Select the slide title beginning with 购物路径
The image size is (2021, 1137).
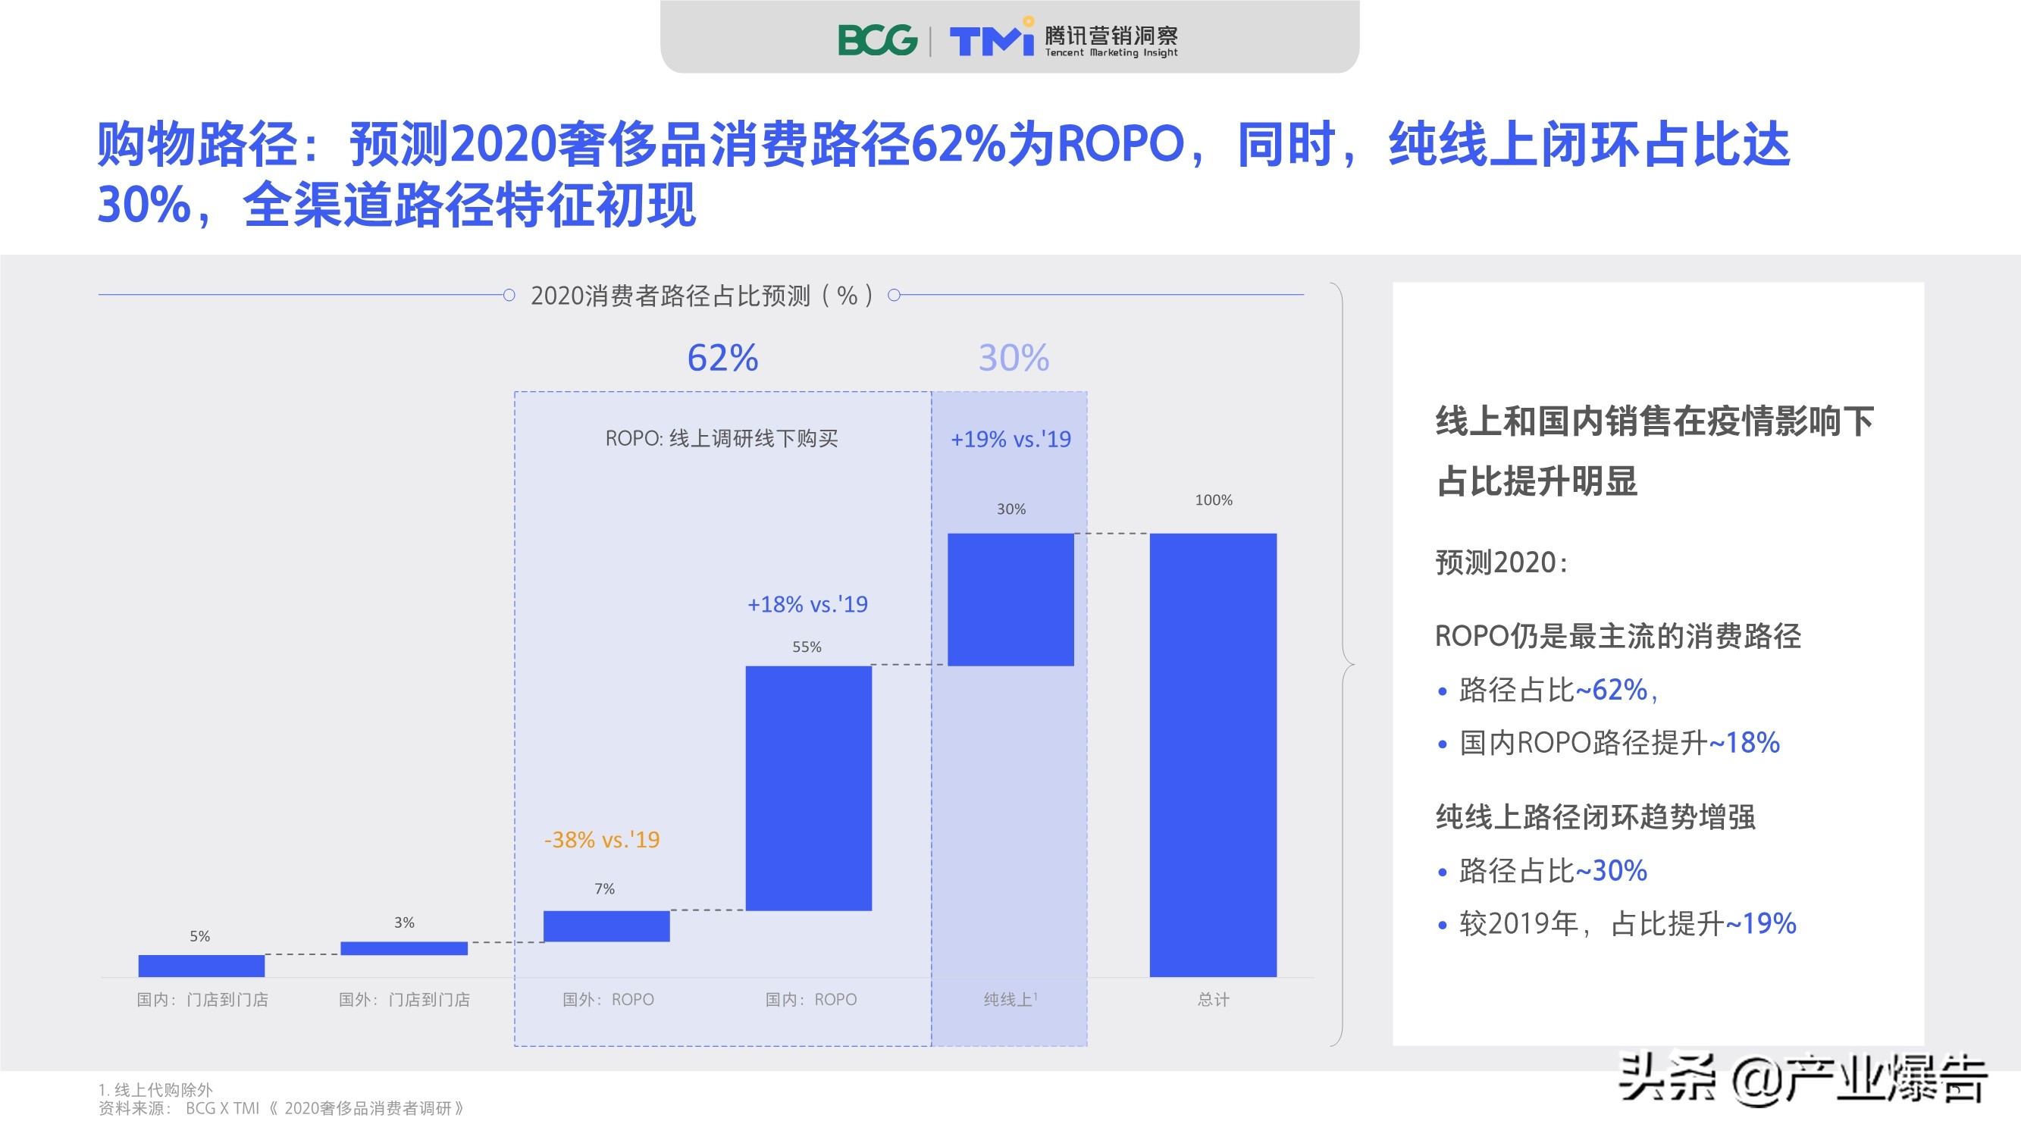(x=944, y=174)
